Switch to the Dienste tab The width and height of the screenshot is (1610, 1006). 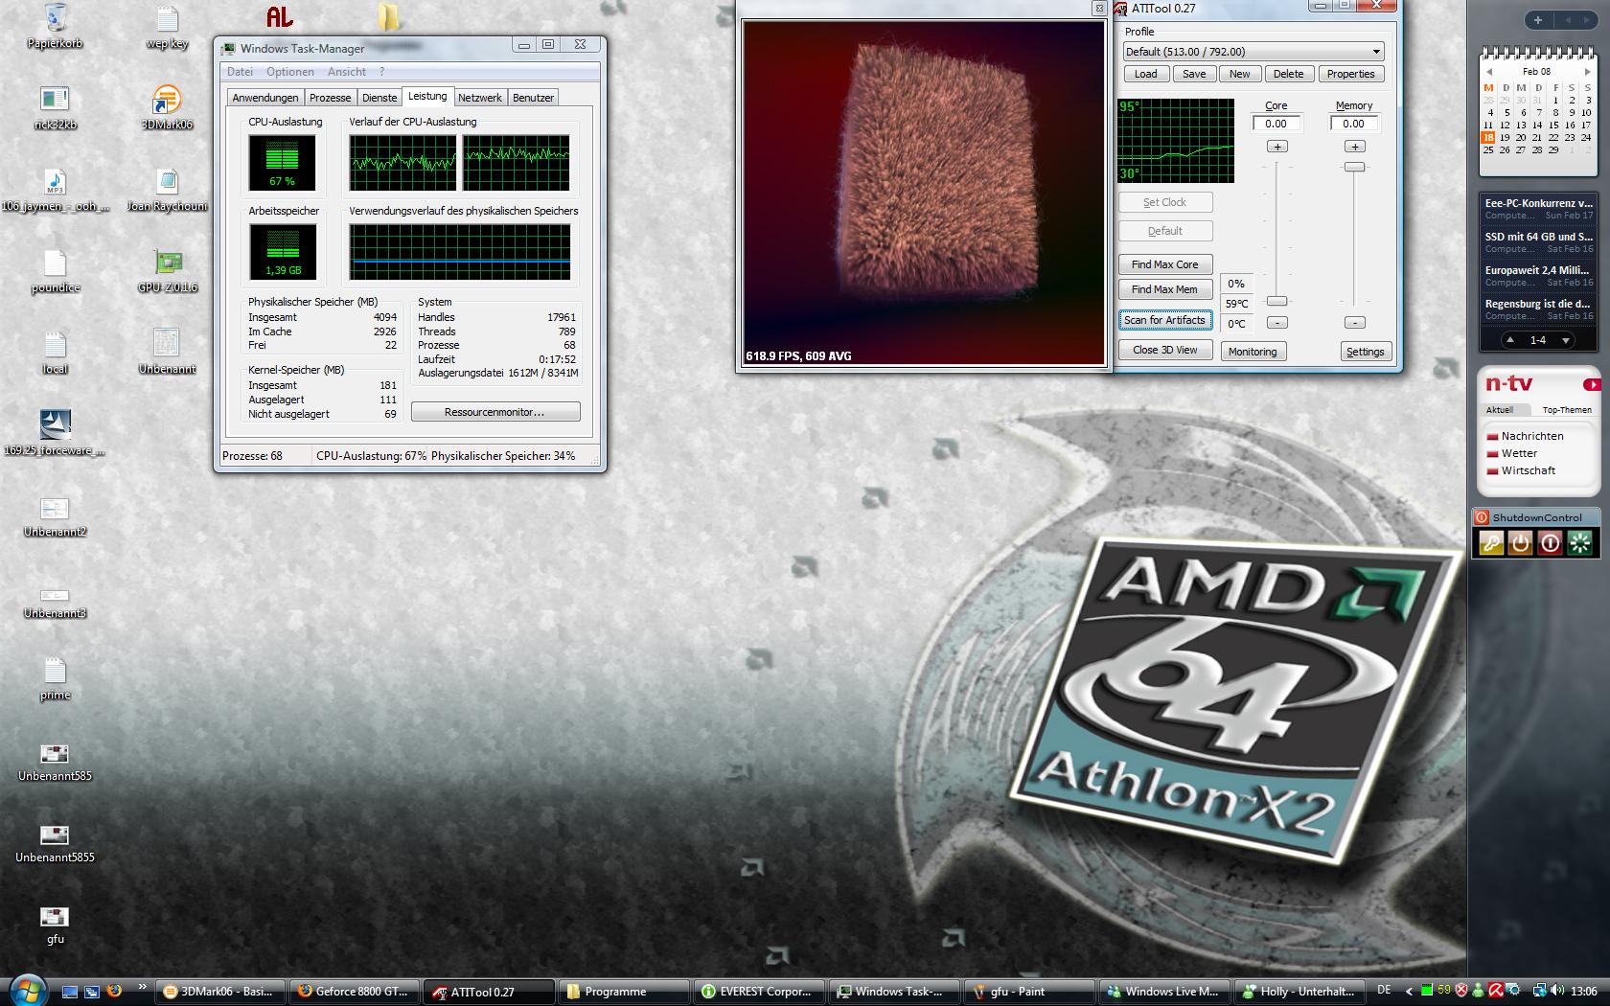pyautogui.click(x=379, y=98)
